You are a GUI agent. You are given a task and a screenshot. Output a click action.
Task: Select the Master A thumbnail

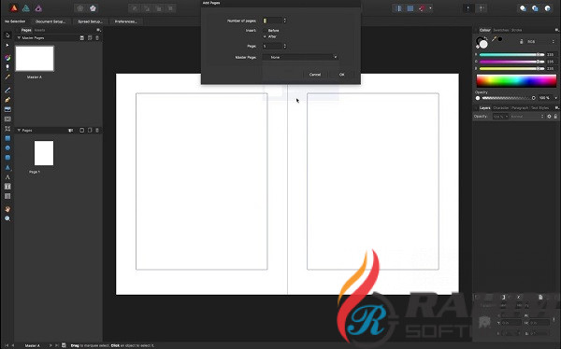click(35, 58)
